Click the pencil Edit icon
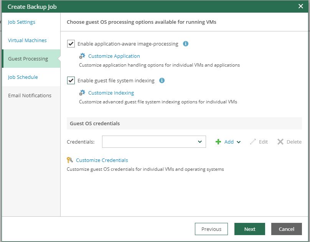Screen dimensions: 310x242 coord(253,142)
